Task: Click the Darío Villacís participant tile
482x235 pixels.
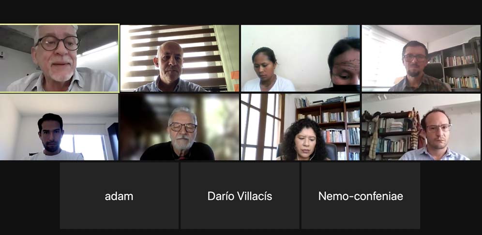Action: coord(240,196)
